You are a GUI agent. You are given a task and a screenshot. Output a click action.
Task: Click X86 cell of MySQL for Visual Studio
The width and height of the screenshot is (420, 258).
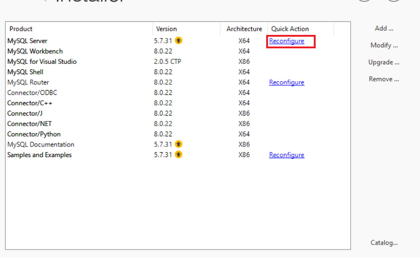pos(244,61)
